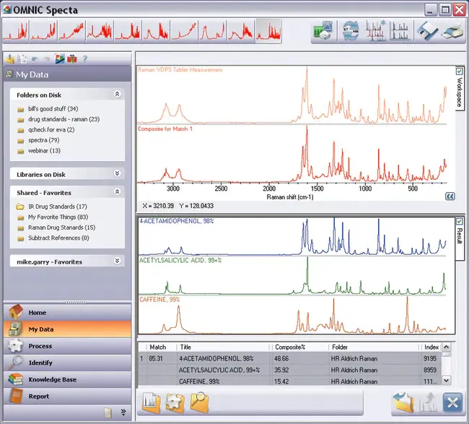This screenshot has height=424, width=469.
Task: Collapse the Shared - Favorites section
Action: [x=117, y=192]
